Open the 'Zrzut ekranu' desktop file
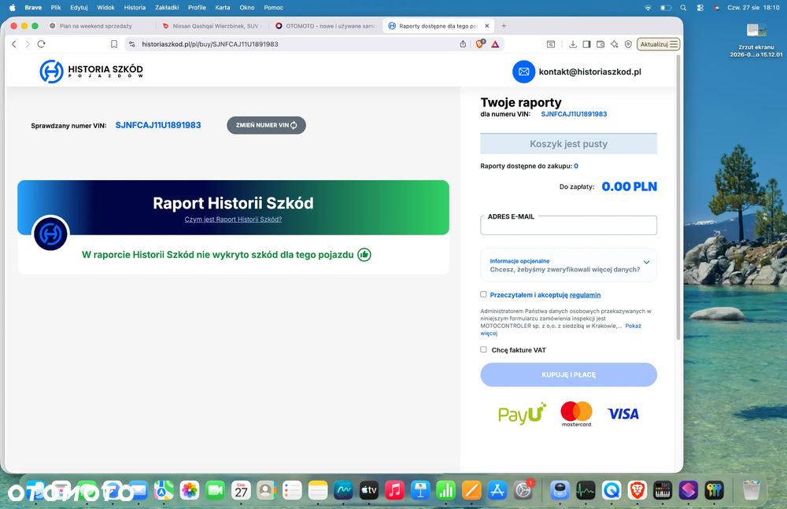The height and width of the screenshot is (509, 787). click(x=756, y=41)
